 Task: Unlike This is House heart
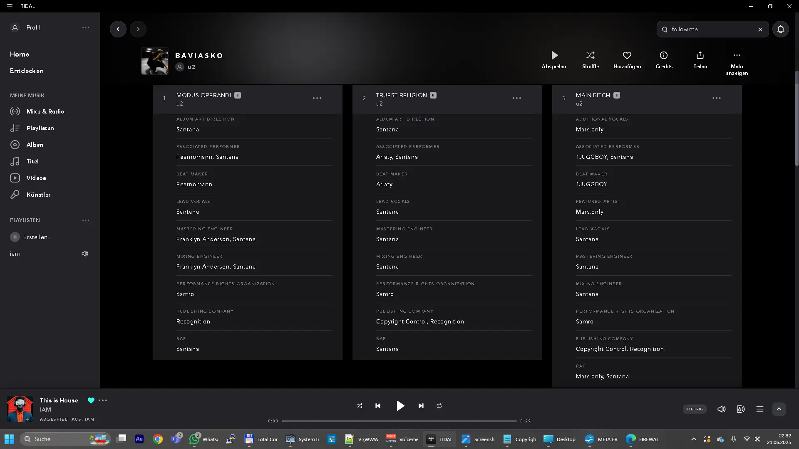pos(91,400)
